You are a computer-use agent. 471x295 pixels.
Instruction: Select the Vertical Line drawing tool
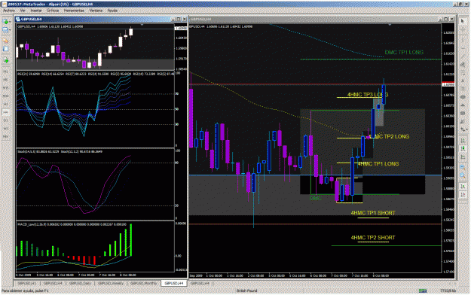(x=463, y=40)
